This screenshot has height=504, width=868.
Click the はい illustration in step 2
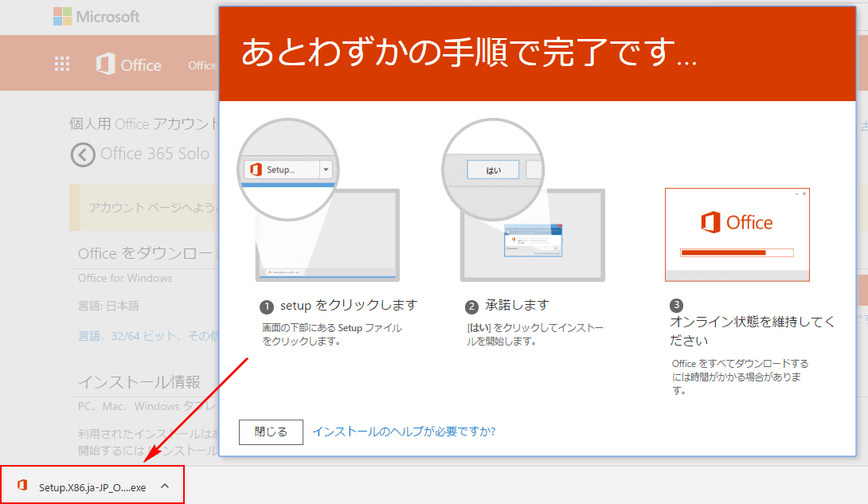click(x=524, y=200)
